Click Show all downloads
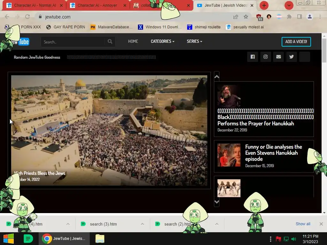Viewport: 327px width, 245px height. [303, 224]
